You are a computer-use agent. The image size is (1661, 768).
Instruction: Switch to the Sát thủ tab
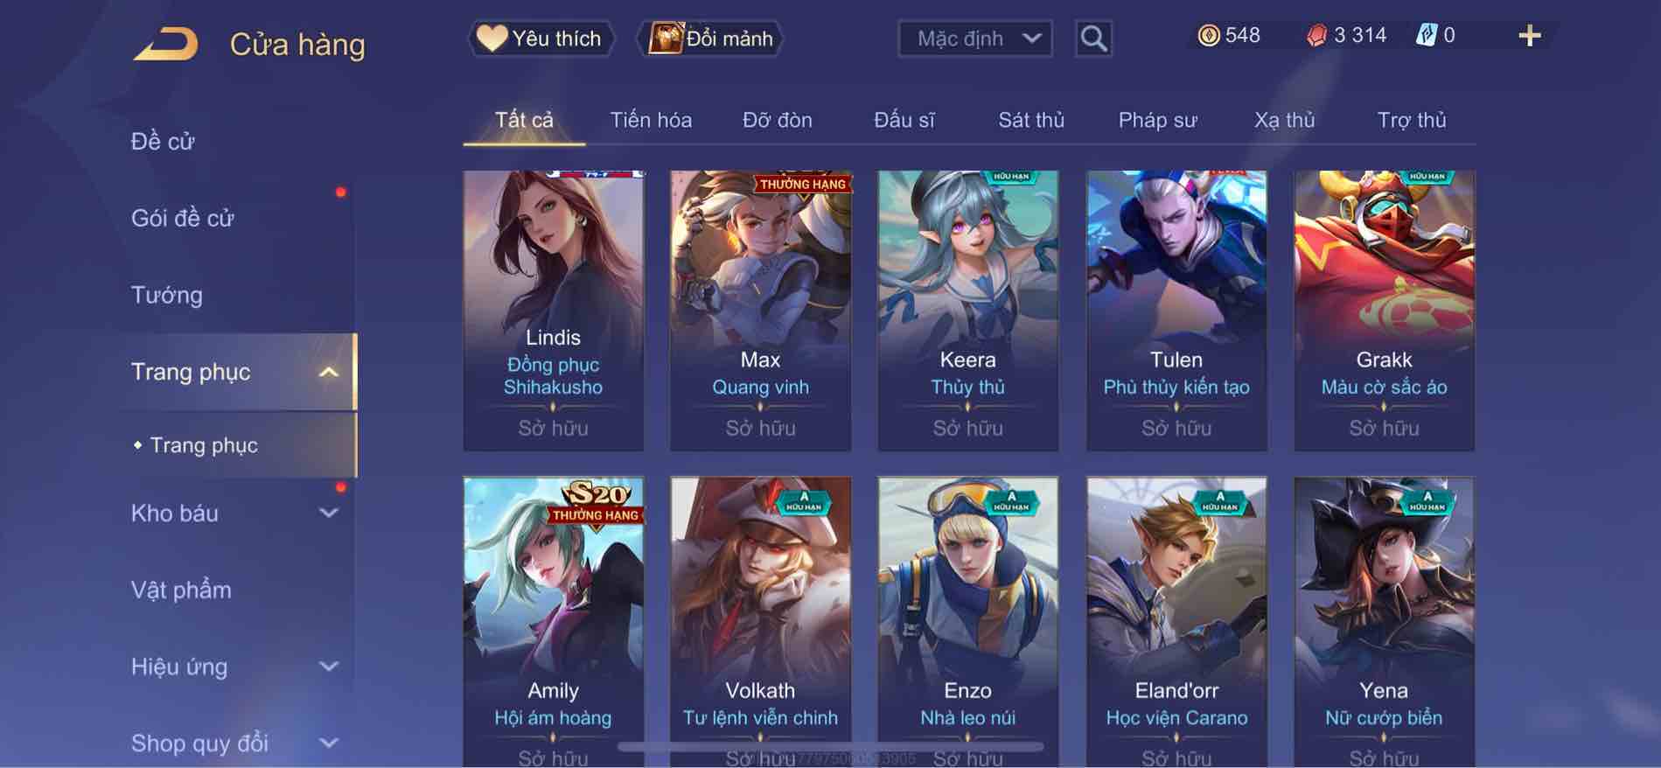pyautogui.click(x=1031, y=120)
